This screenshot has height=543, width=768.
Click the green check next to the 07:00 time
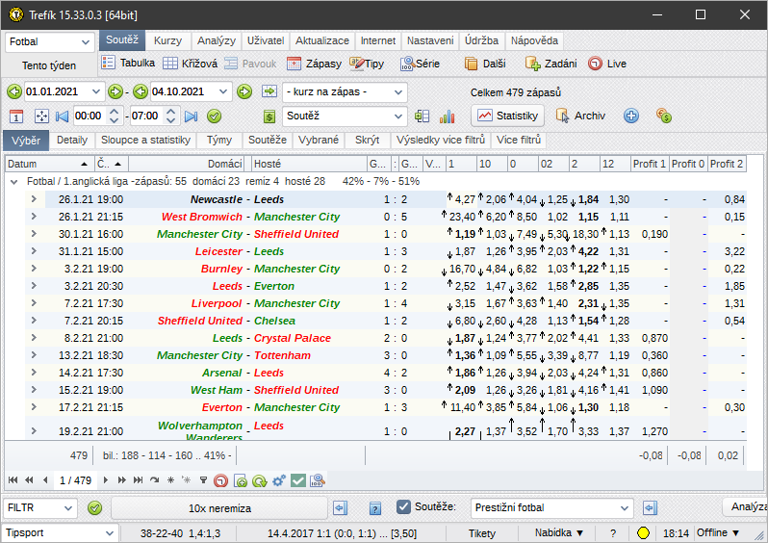[x=214, y=116]
